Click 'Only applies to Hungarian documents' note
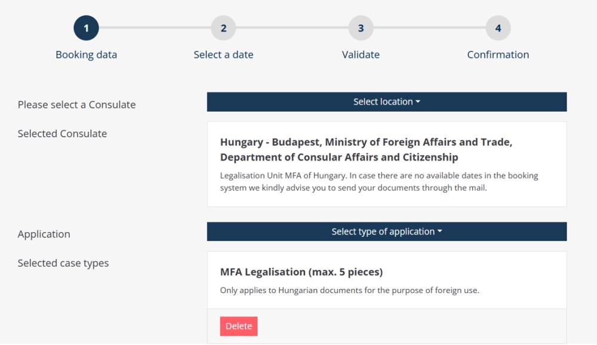This screenshot has height=345, width=597. (x=349, y=290)
